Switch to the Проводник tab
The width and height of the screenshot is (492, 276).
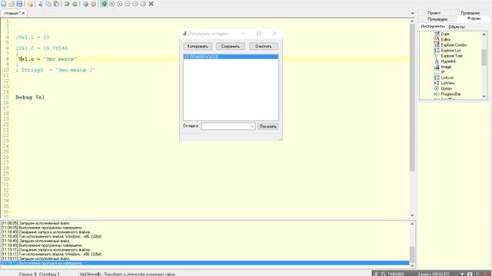pyautogui.click(x=470, y=13)
